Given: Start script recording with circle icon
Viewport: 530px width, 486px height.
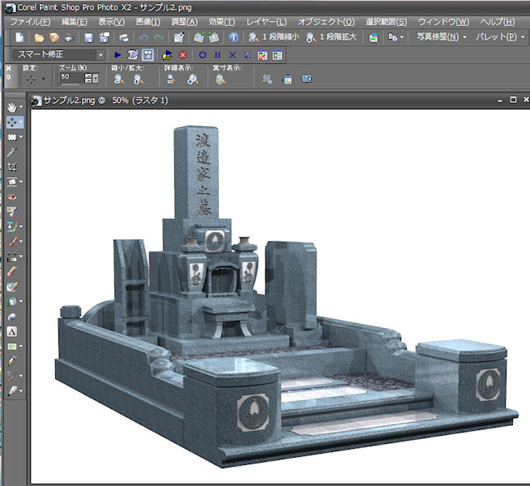Looking at the screenshot, I should (x=202, y=55).
